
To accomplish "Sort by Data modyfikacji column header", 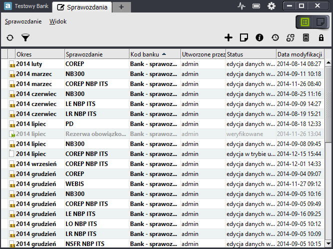I will [x=300, y=54].
